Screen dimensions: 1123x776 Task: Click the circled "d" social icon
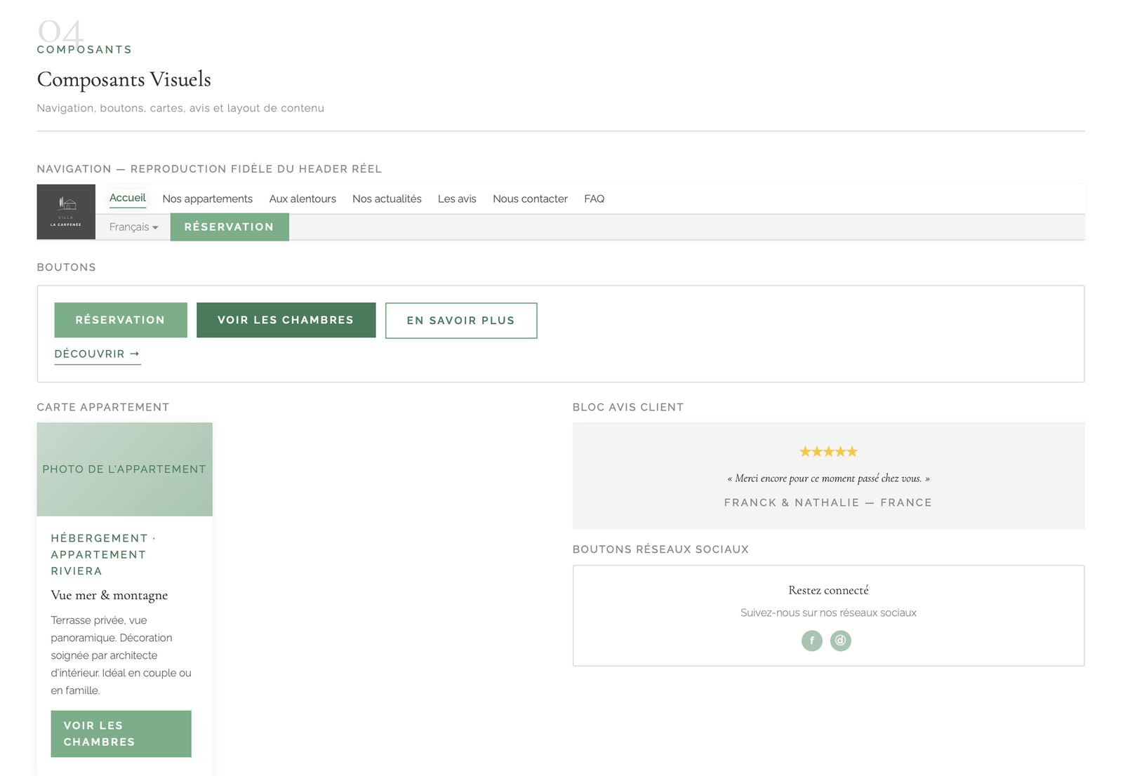tap(840, 641)
